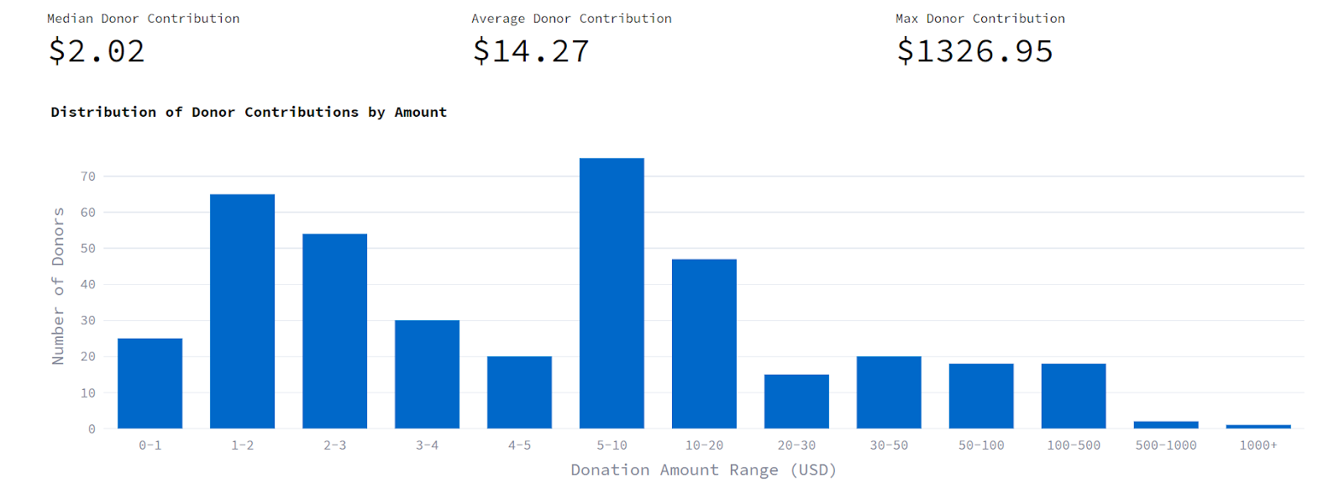
Task: Click the bar for 4-5 donations
Action: pos(519,392)
